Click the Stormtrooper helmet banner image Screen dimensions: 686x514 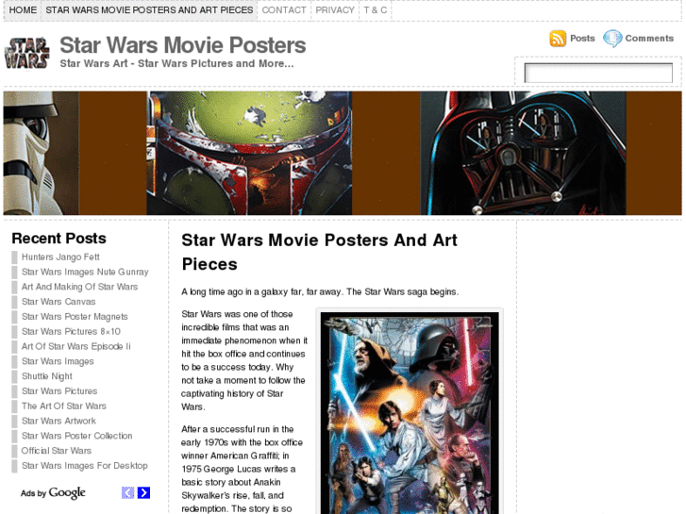pyautogui.click(x=42, y=153)
